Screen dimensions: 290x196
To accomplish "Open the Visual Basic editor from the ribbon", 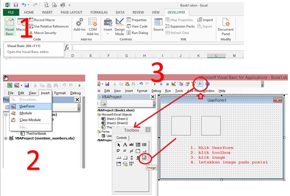I will click(x=9, y=27).
